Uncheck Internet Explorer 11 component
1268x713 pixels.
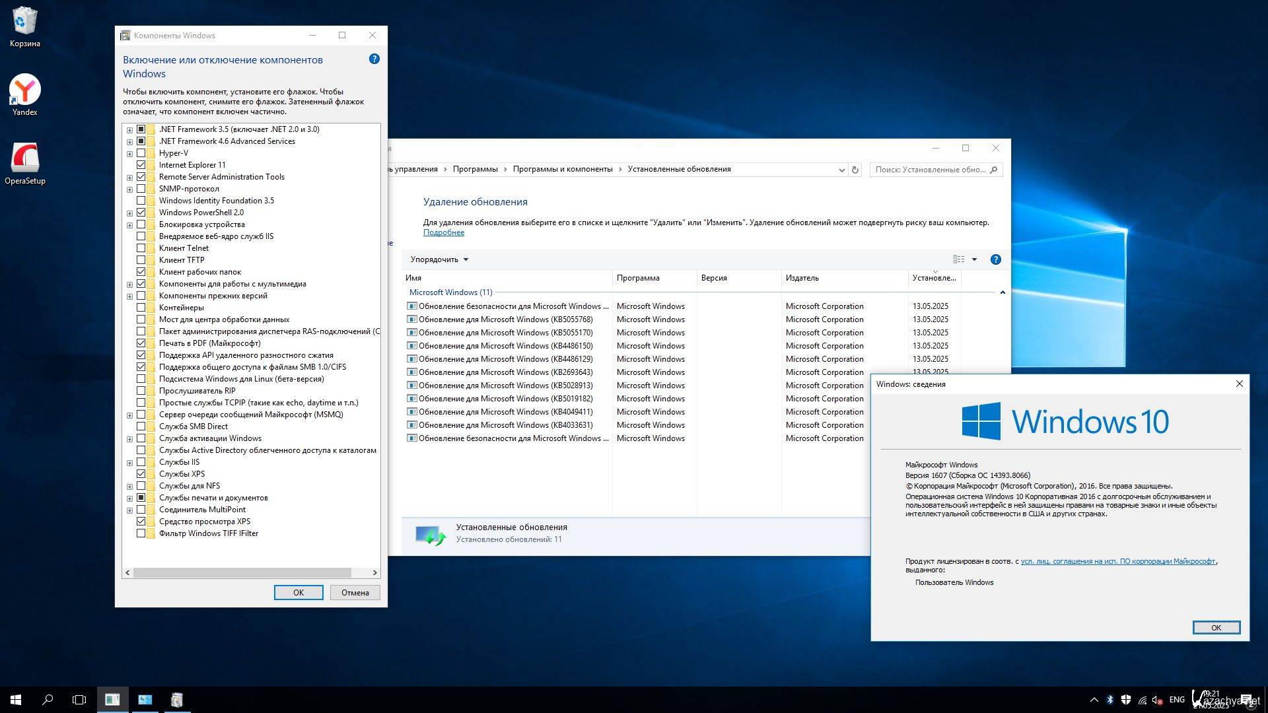(x=141, y=165)
